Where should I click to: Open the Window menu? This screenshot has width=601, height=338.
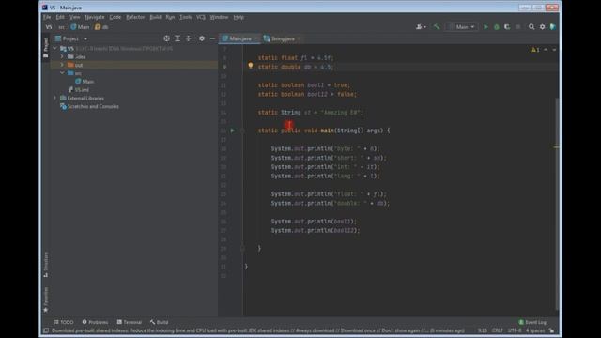(219, 17)
